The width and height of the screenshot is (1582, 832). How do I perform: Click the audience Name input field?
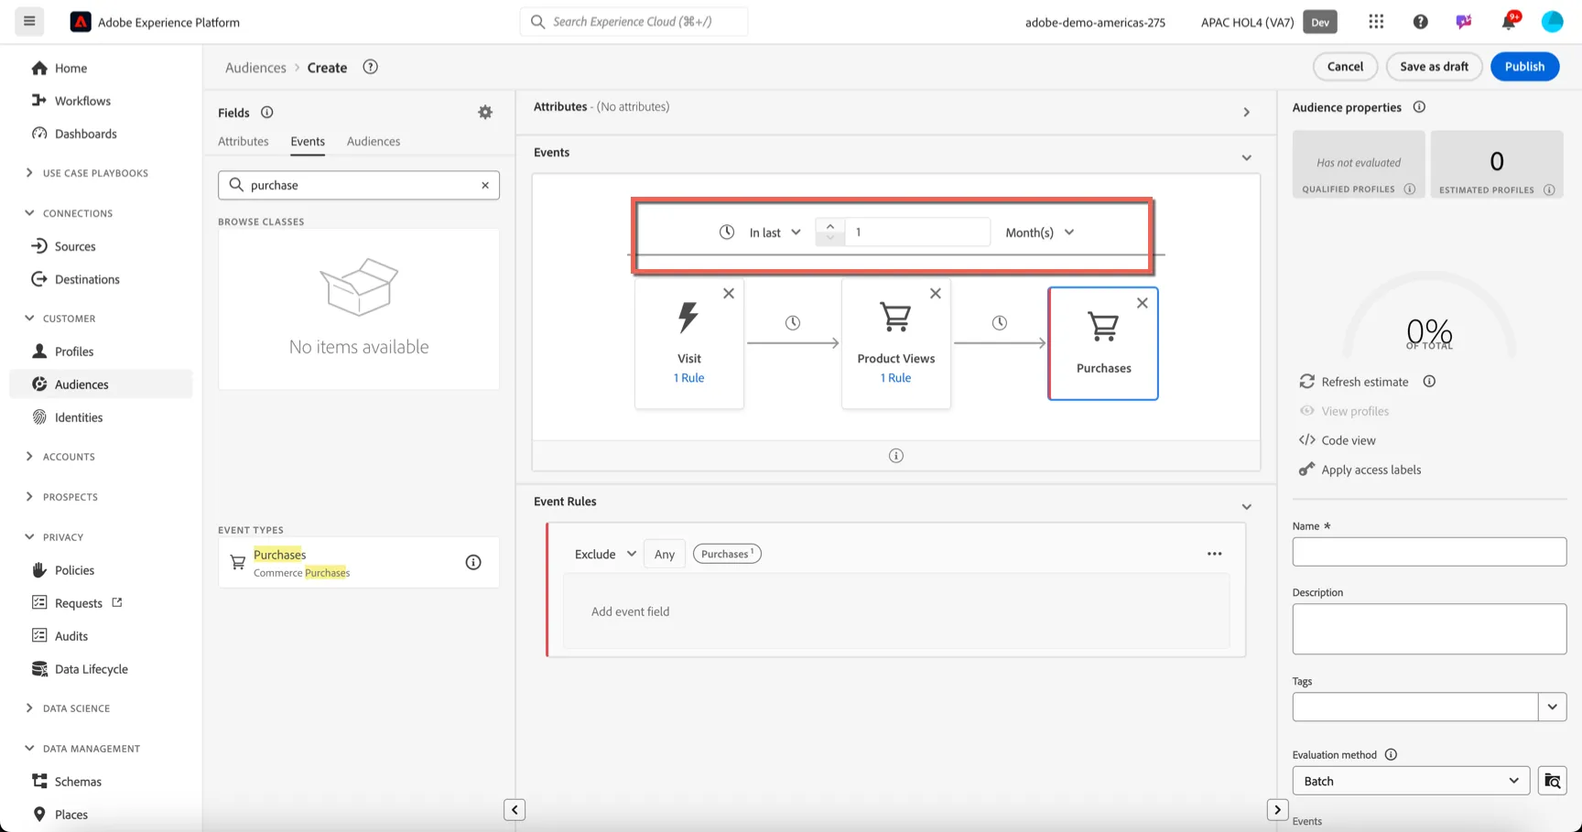click(1429, 552)
